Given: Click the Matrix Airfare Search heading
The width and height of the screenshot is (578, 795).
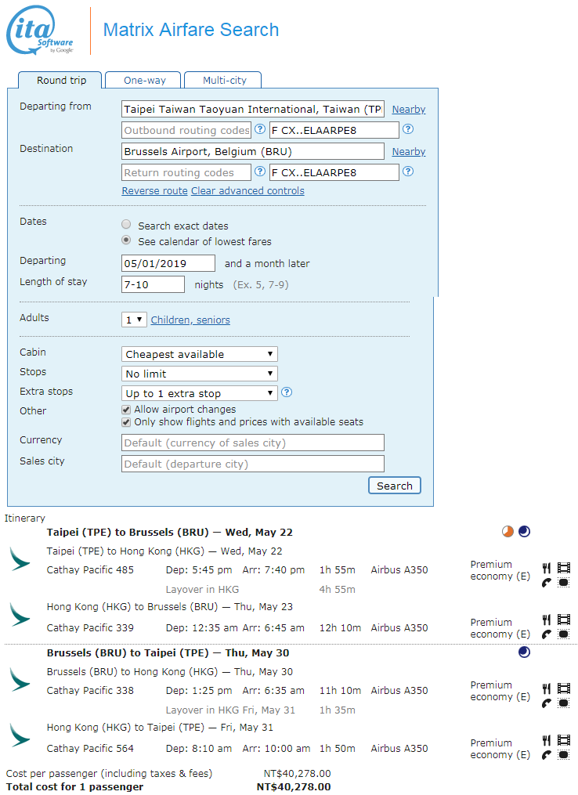Looking at the screenshot, I should 190,30.
